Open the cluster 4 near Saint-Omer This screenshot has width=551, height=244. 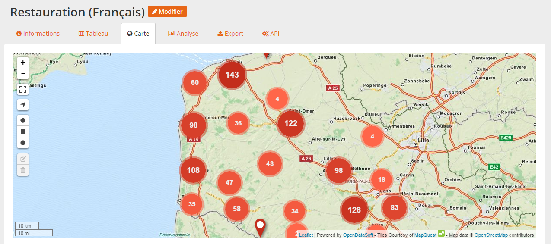(x=277, y=99)
